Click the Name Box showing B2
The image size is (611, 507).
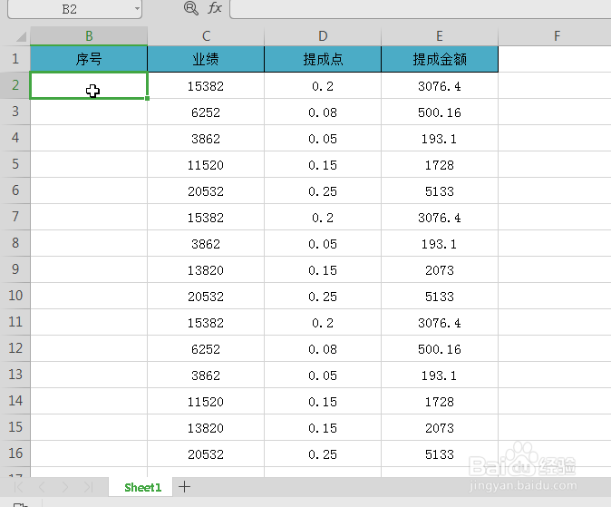pos(70,8)
